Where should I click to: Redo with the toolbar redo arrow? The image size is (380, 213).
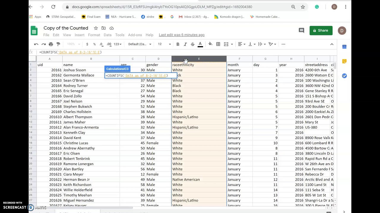pyautogui.click(x=44, y=44)
